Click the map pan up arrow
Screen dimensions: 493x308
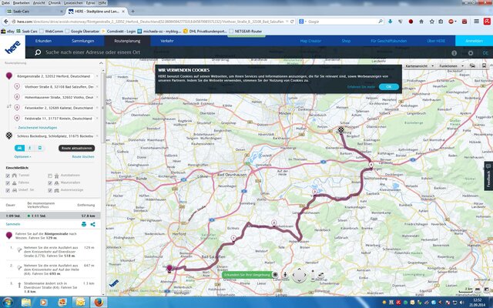tap(299, 269)
